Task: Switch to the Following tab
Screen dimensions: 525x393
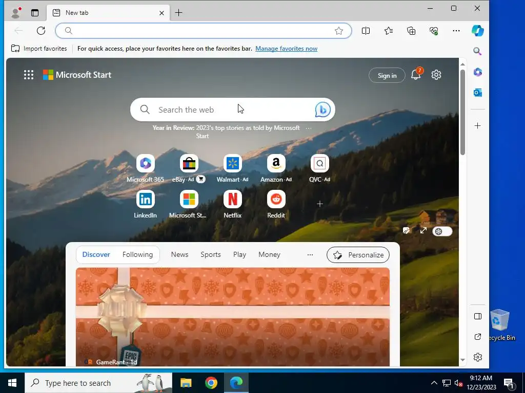Action: [x=137, y=254]
